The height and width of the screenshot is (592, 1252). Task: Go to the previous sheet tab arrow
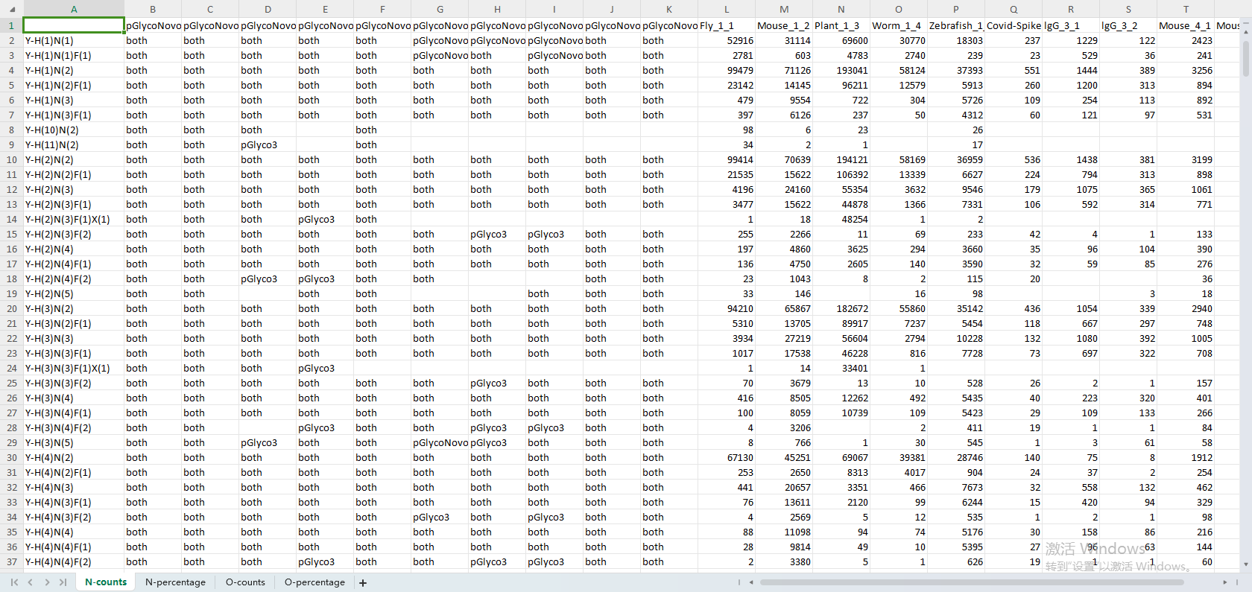pos(31,582)
